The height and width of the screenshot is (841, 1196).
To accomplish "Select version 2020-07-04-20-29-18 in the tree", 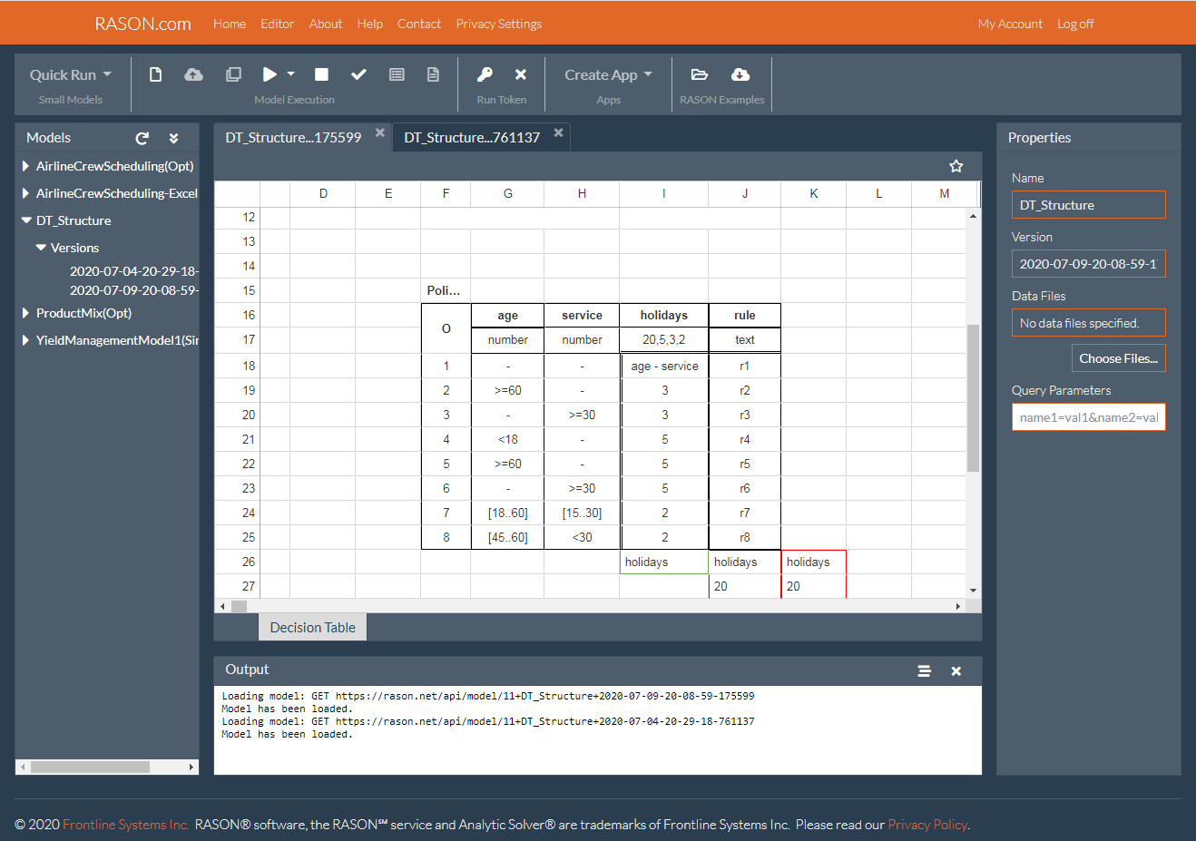I will pyautogui.click(x=134, y=270).
